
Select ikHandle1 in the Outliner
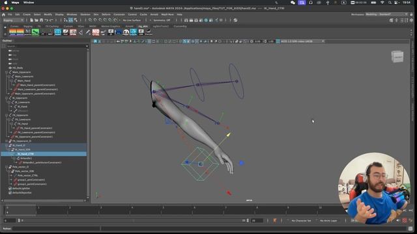click(26, 158)
